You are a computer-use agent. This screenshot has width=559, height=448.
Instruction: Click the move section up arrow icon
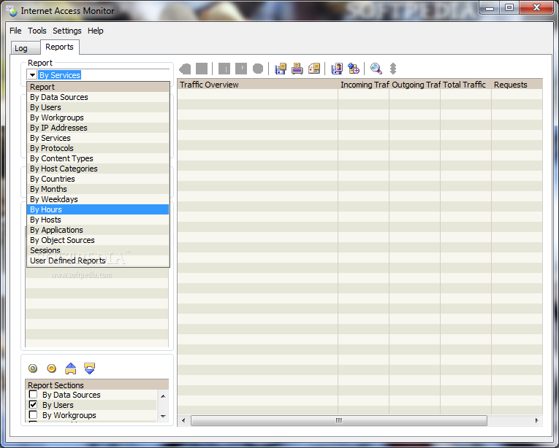coord(71,368)
